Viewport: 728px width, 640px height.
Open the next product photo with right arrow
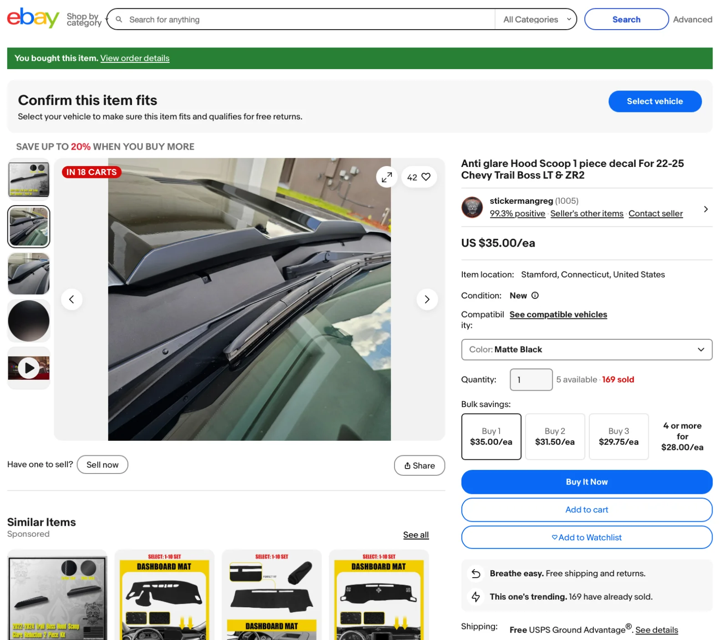click(x=427, y=299)
